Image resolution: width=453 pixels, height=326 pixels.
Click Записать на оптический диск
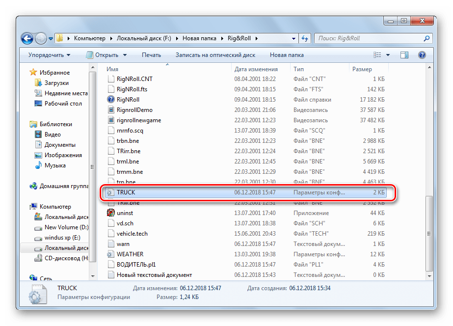[215, 55]
